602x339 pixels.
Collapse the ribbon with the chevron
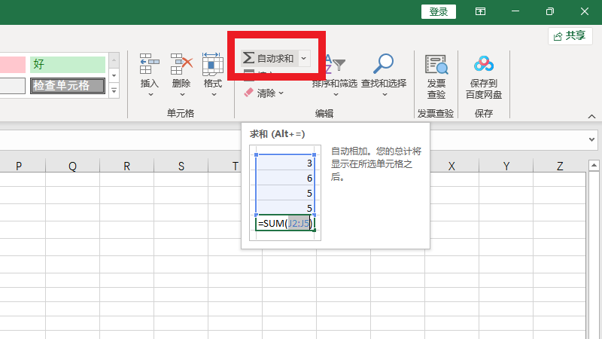(591, 117)
